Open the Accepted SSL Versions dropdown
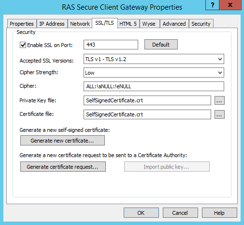This screenshot has width=244, height=225. point(154,59)
